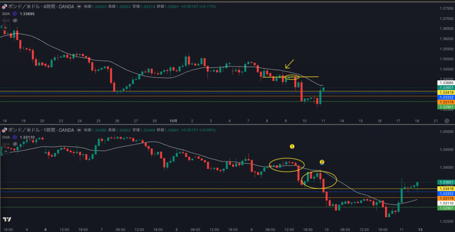This screenshot has width=455, height=232.
Task: Click the flag icon on the 4時間 chart
Action: pos(5,7)
